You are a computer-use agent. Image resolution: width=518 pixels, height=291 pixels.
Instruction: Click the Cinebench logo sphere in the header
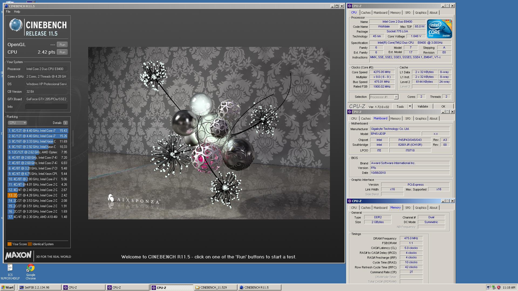click(16, 25)
